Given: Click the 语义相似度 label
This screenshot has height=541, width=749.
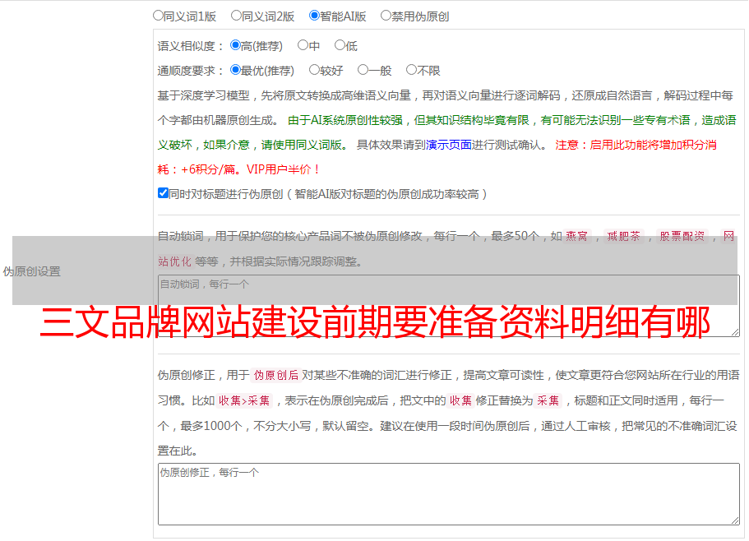Looking at the screenshot, I should coord(191,46).
